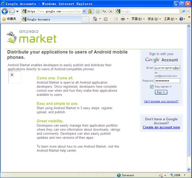Open Can't access your account link
The height and width of the screenshot is (178, 192).
coord(161,101)
